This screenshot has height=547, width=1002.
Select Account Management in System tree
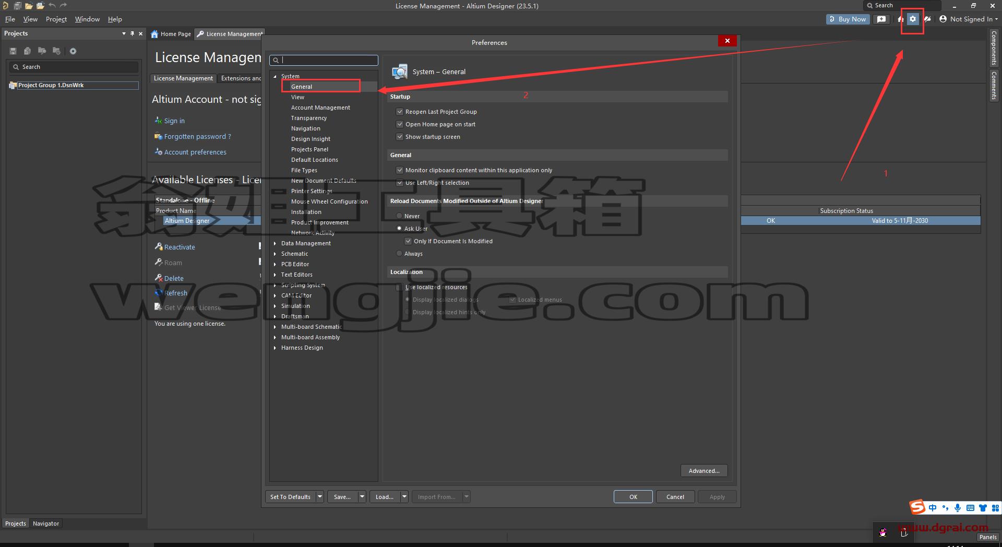pyautogui.click(x=320, y=108)
